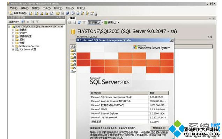Click the Up folder icon in Summary toolbar
This screenshot has width=222, height=139.
[70, 22]
